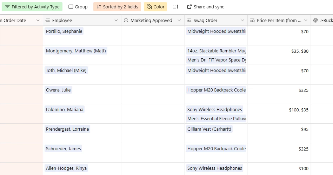The height and width of the screenshot is (175, 333).
Task: Click Portillo's Midweight Hooded Sweatshirt swag chip
Action: tap(216, 31)
